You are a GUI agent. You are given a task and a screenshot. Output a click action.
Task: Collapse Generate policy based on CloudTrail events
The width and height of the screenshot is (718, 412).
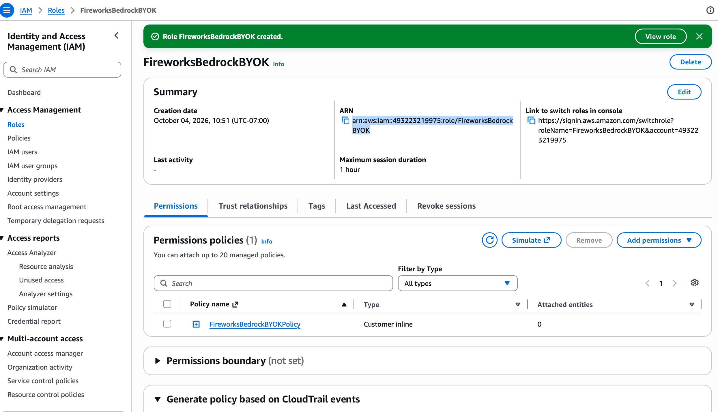click(158, 399)
